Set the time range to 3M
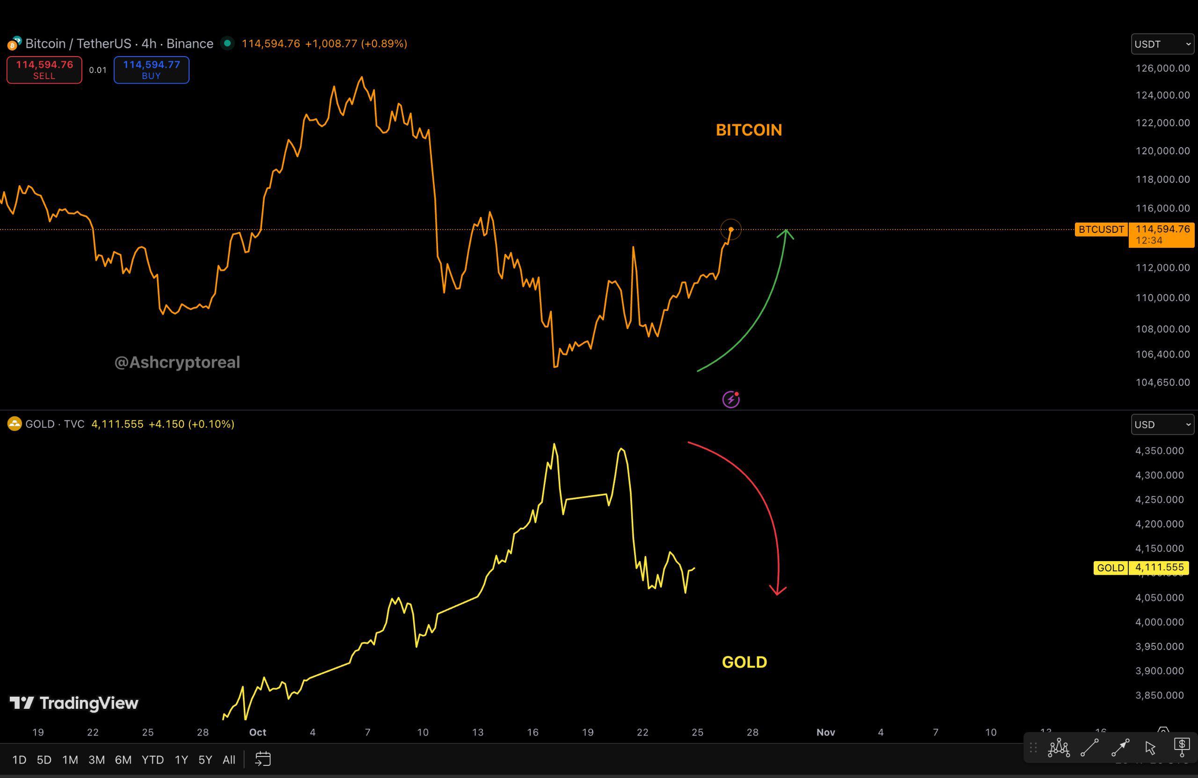Image resolution: width=1198 pixels, height=778 pixels. (x=97, y=759)
